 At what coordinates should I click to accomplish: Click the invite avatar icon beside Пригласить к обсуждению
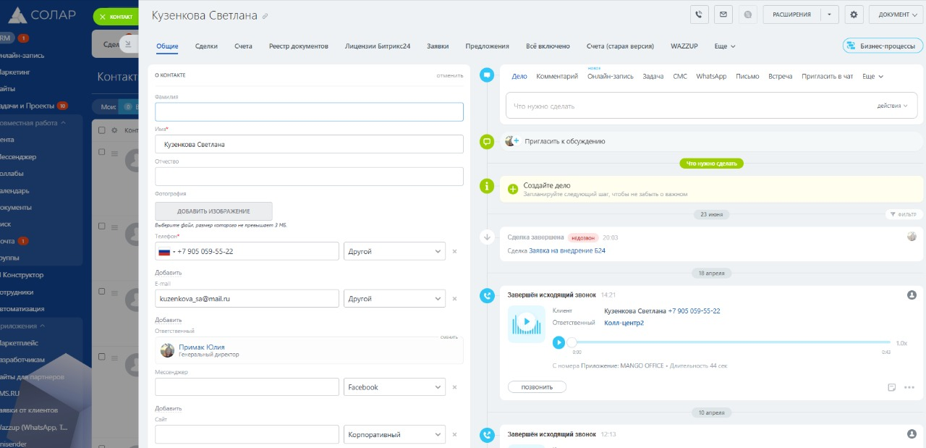[x=512, y=141]
